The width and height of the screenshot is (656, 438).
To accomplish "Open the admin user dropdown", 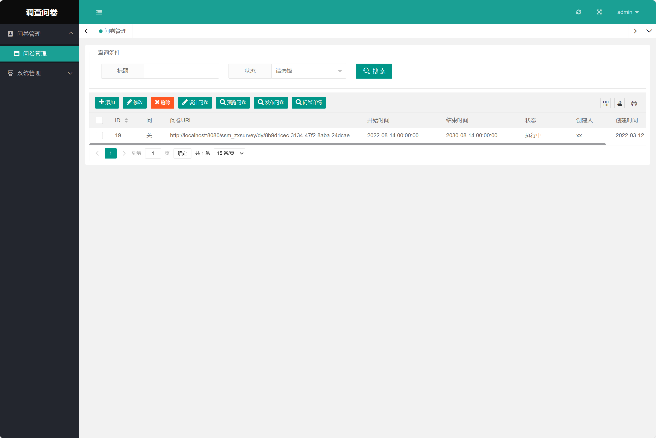I will pyautogui.click(x=628, y=12).
